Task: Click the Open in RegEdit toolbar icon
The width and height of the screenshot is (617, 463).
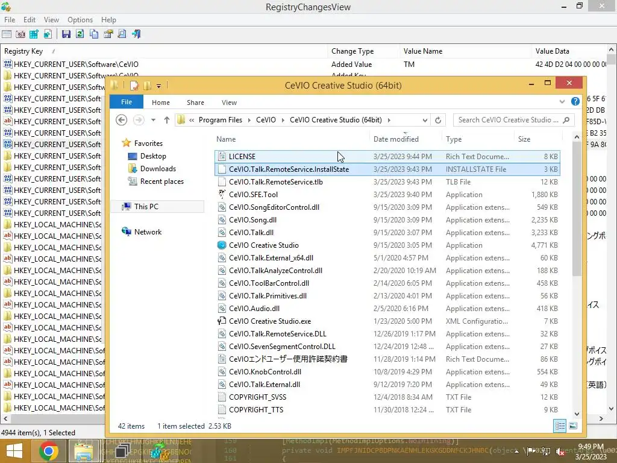Action: click(x=34, y=34)
